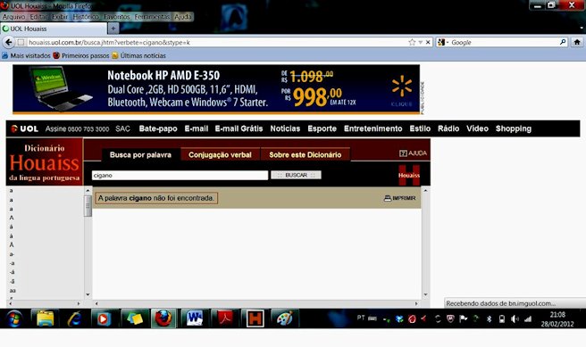Click the volume speaker tray icon
The image size is (586, 347).
[515, 318]
